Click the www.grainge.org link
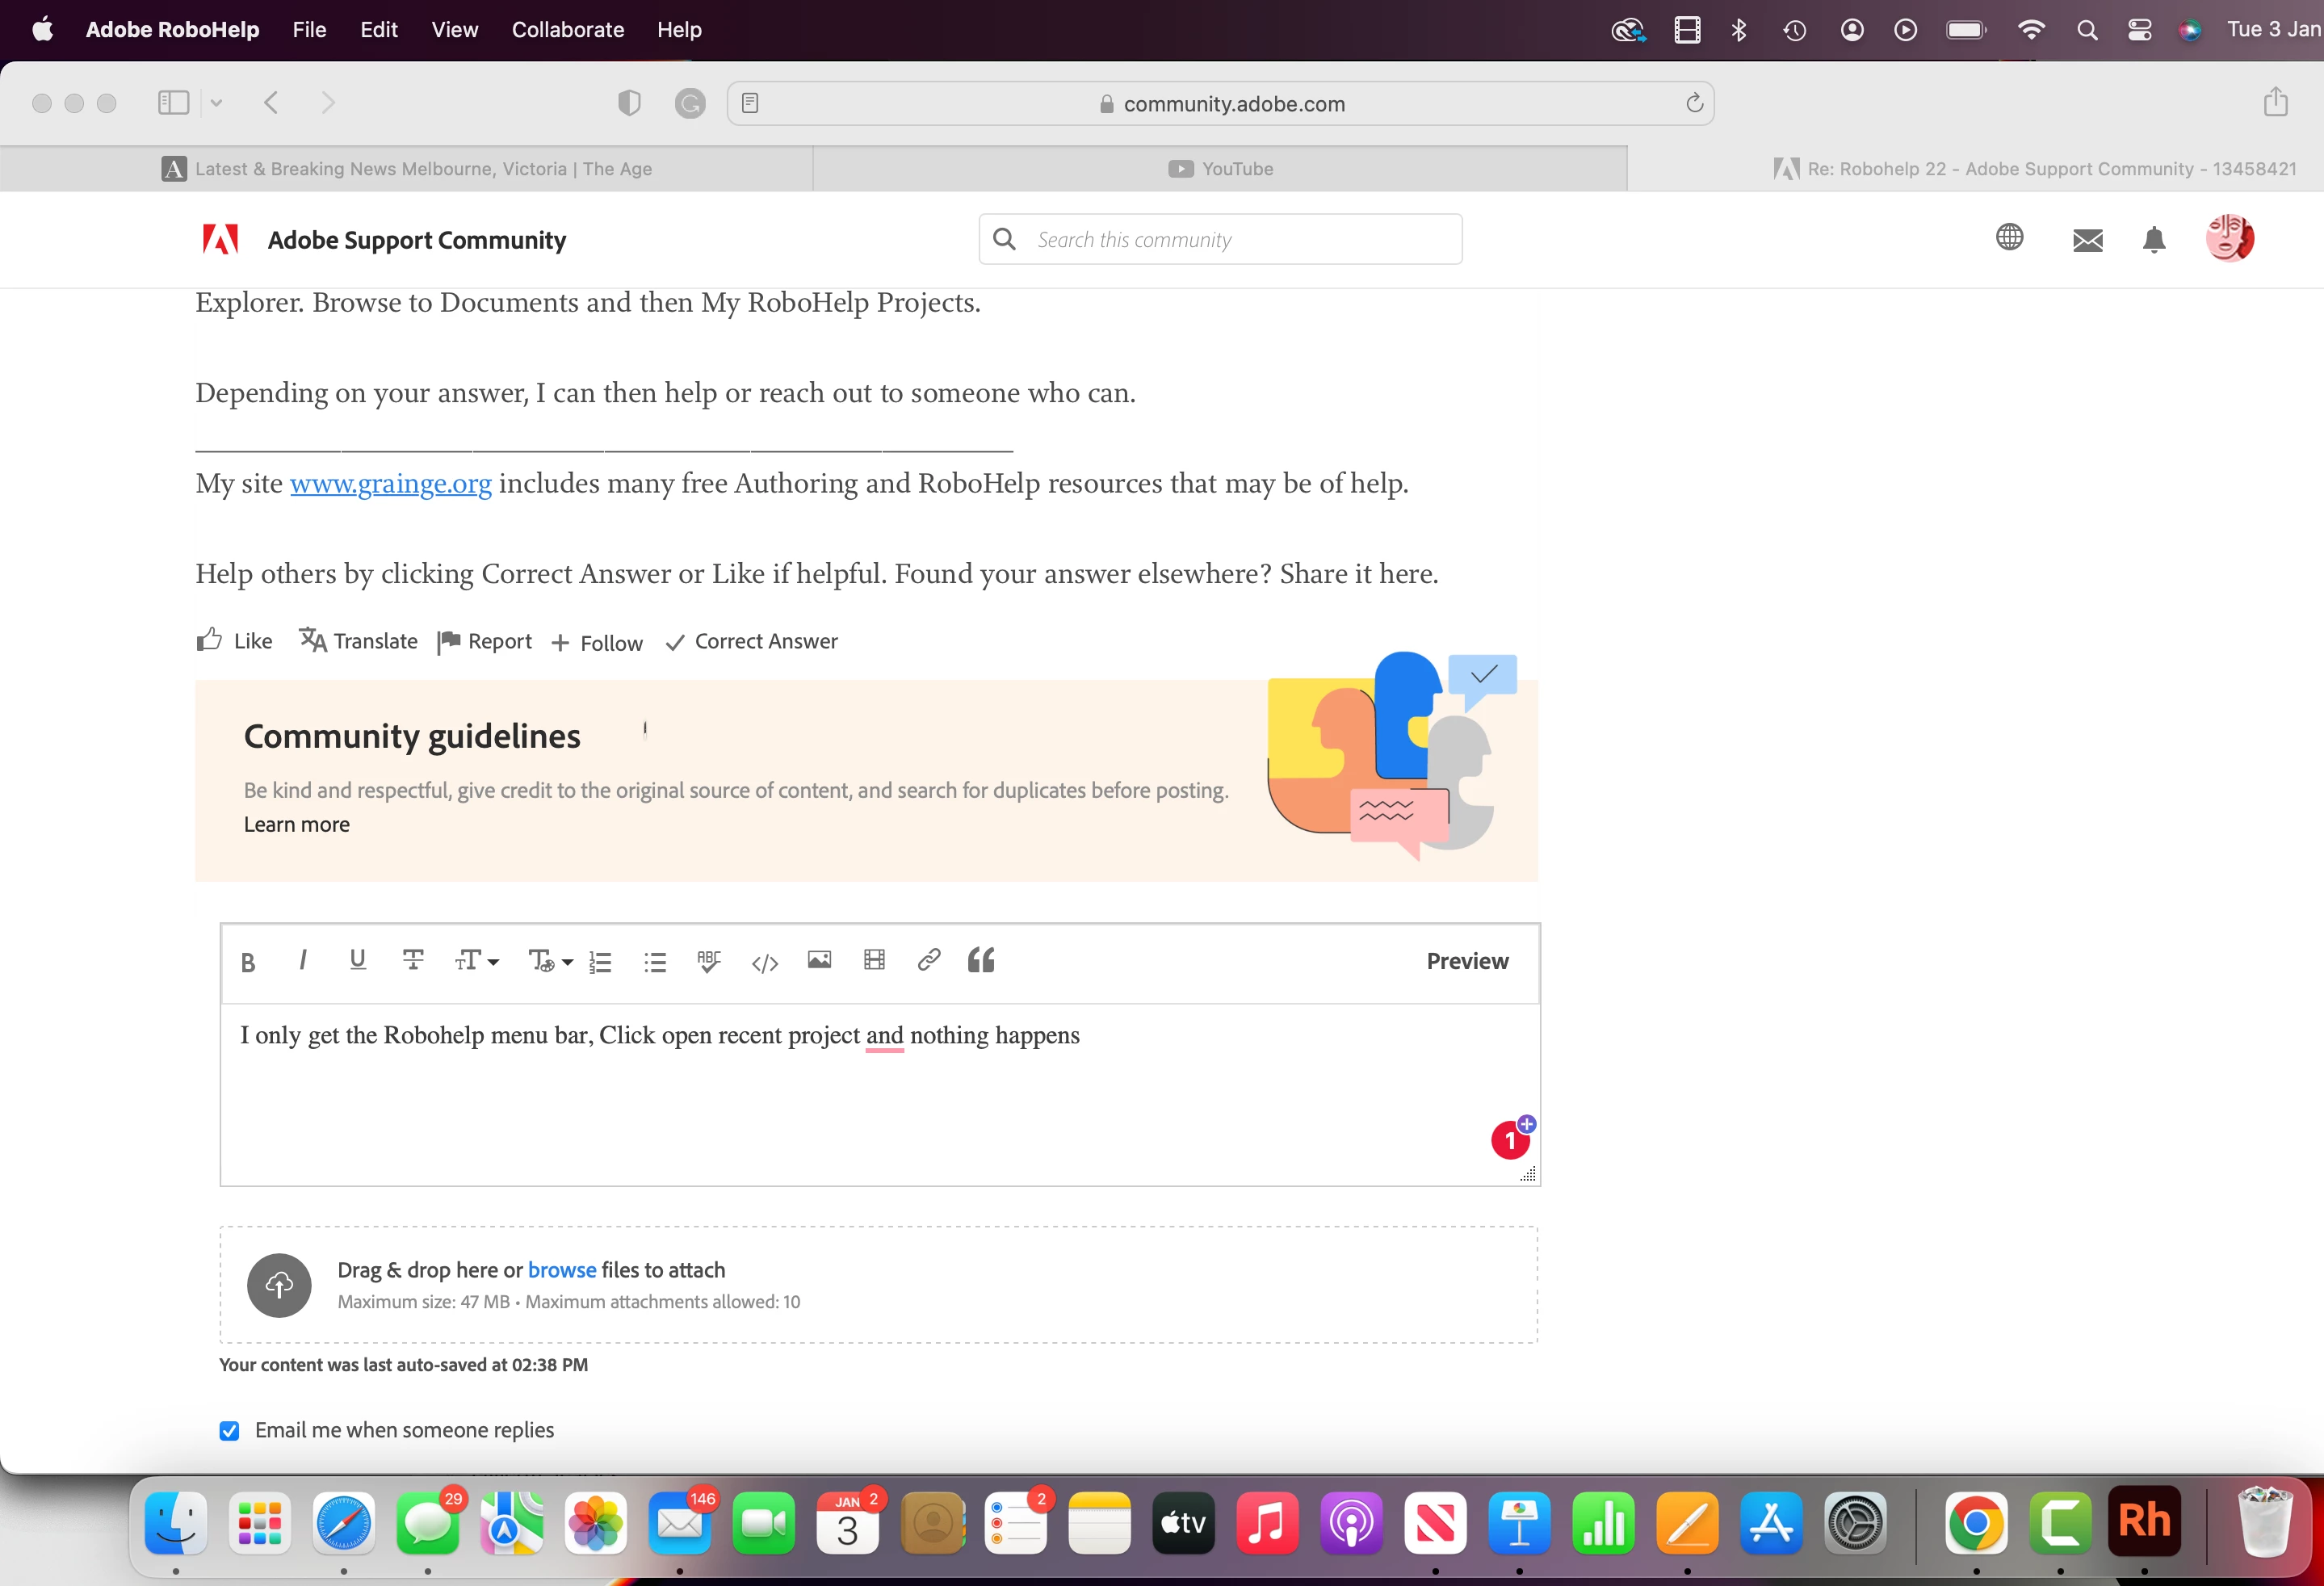 pos(390,484)
